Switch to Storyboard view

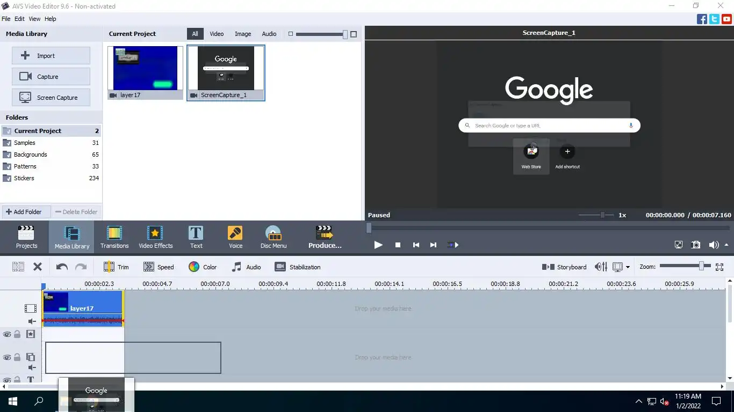point(564,267)
